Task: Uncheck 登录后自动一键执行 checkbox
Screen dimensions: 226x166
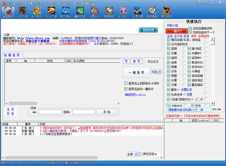Action: [x=126, y=89]
